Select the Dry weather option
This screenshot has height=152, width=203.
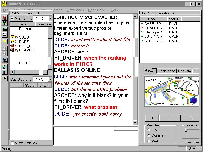149,130
